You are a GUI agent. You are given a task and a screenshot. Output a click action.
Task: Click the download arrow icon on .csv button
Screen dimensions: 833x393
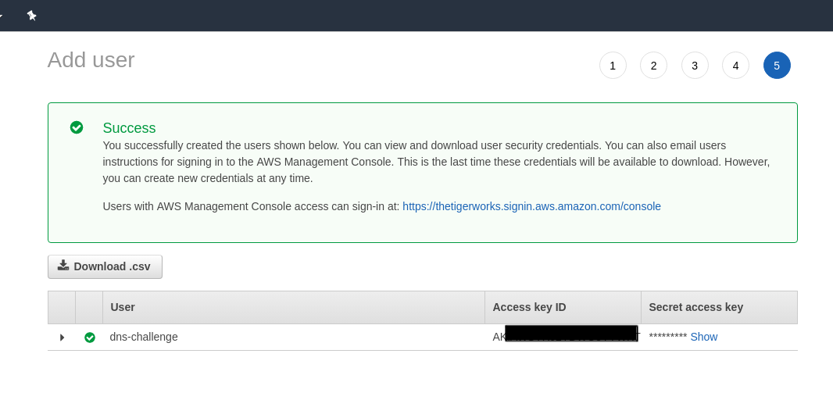[63, 266]
